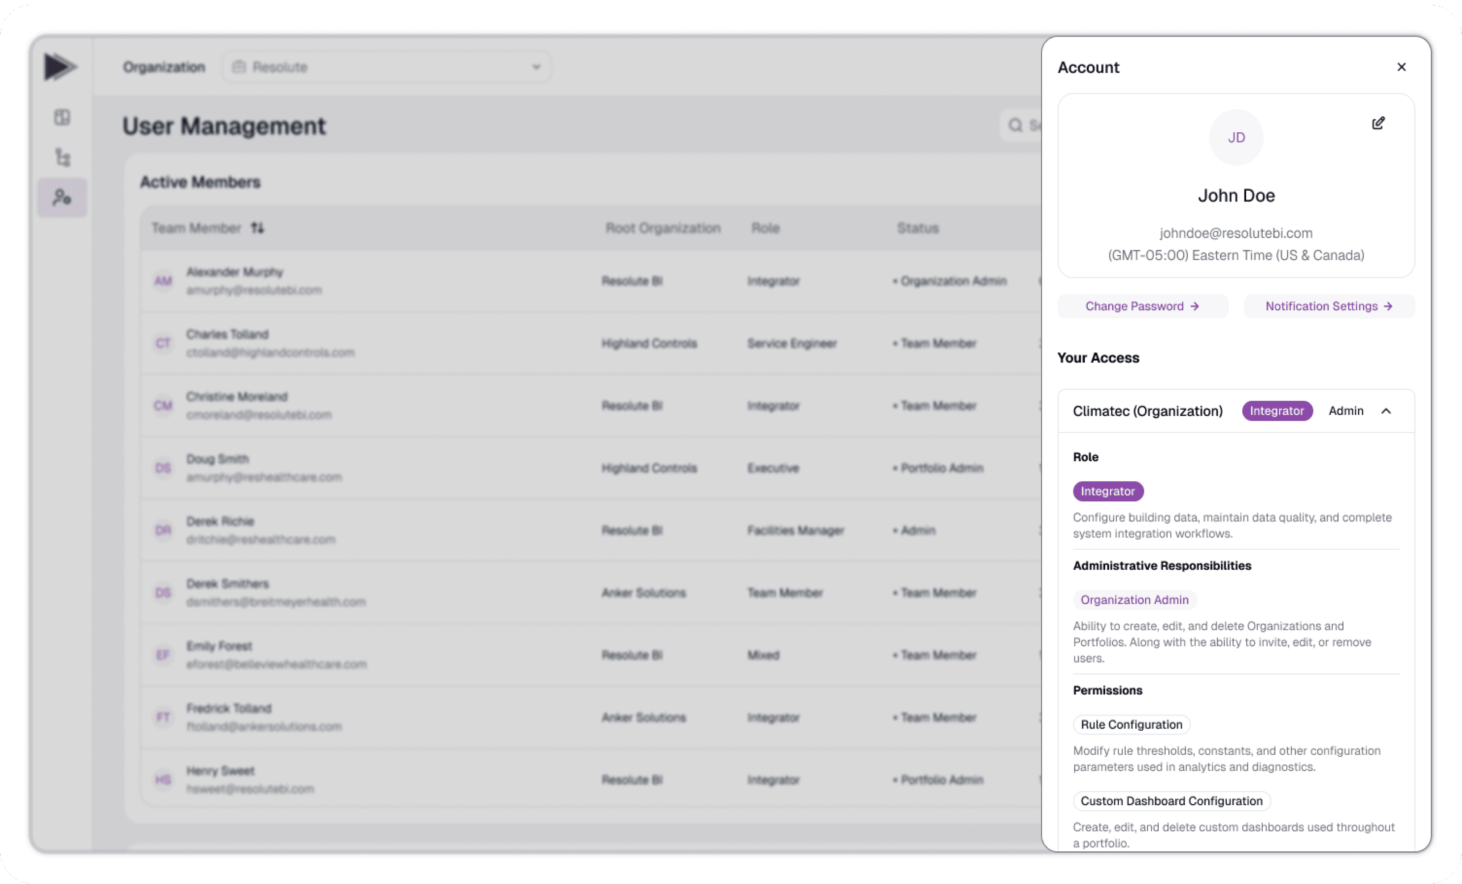Open the hierarchy tree icon in sidebar
The image size is (1462, 884).
click(x=62, y=157)
